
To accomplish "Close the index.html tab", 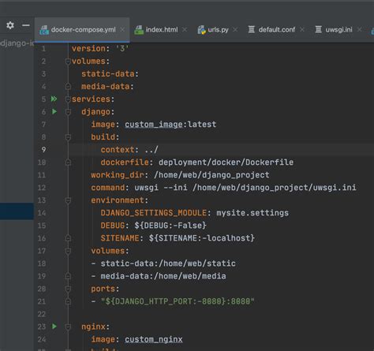I will 185,30.
